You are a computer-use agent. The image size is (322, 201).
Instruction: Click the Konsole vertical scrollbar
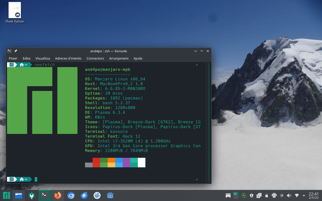pos(209,123)
